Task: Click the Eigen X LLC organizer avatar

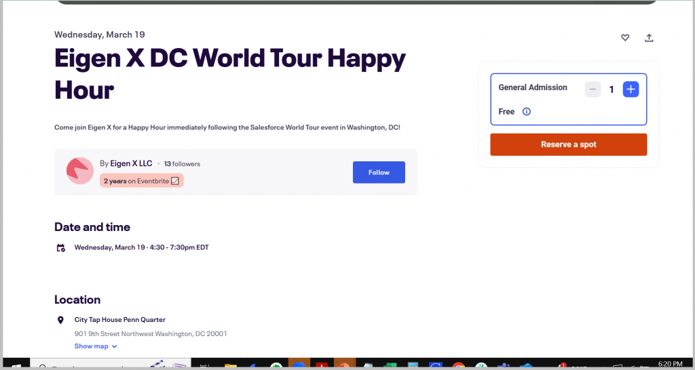Action: 79,171
